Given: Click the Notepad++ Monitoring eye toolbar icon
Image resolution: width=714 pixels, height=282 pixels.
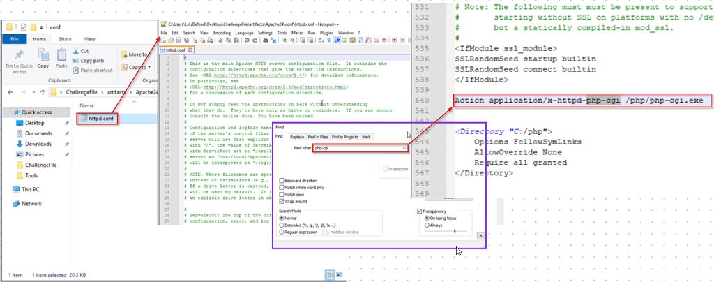Looking at the screenshot, I should pos(384,40).
